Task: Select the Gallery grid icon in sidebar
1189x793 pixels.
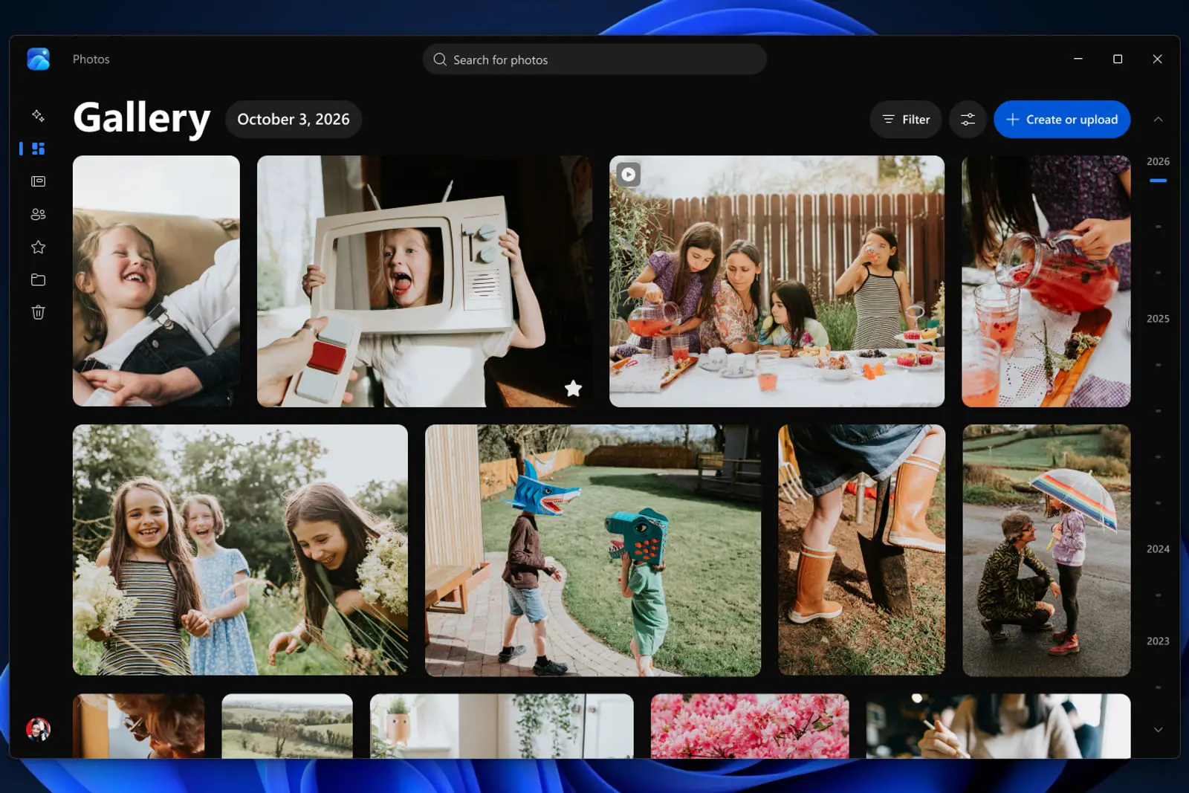Action: (x=39, y=149)
